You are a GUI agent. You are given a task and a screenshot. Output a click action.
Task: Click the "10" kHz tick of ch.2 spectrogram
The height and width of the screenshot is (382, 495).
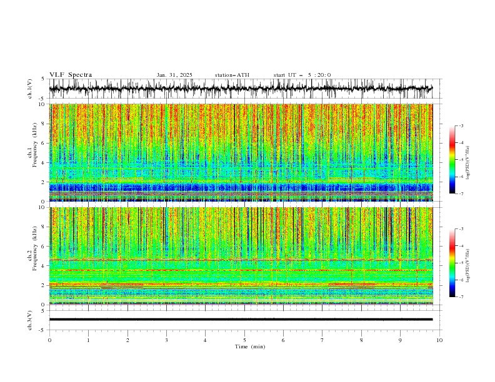click(x=42, y=207)
